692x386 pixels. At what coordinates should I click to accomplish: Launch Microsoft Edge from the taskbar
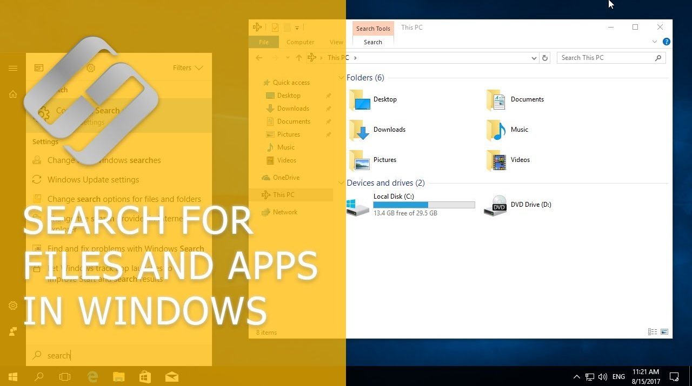(x=92, y=376)
